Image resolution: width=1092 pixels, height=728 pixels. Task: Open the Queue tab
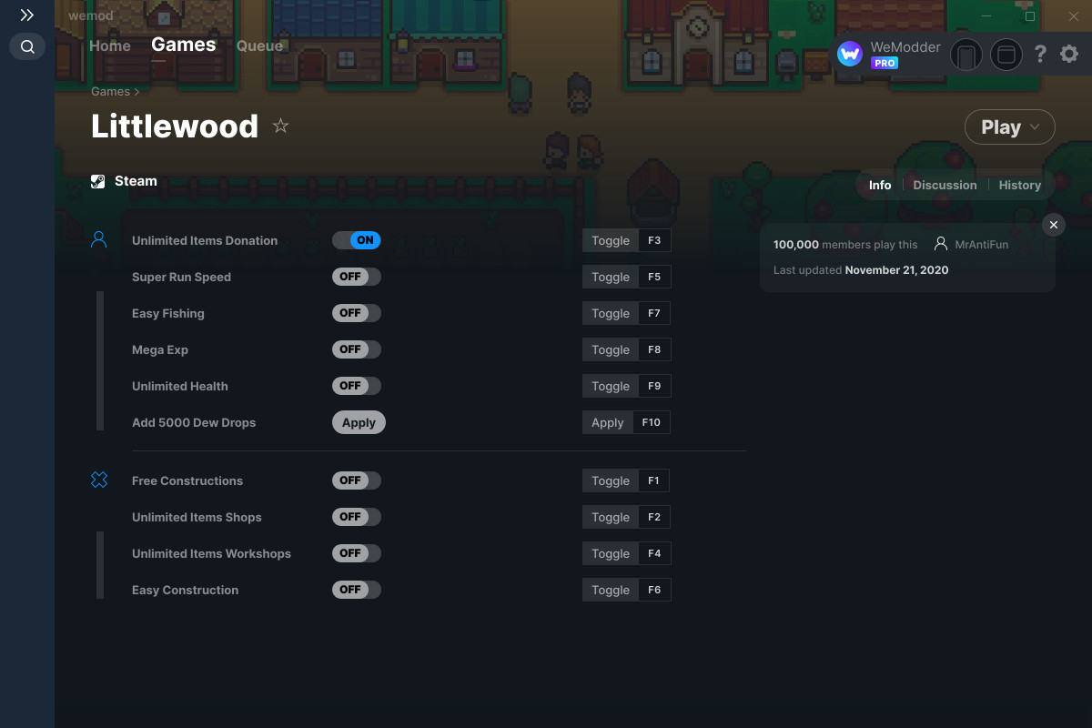pyautogui.click(x=259, y=45)
